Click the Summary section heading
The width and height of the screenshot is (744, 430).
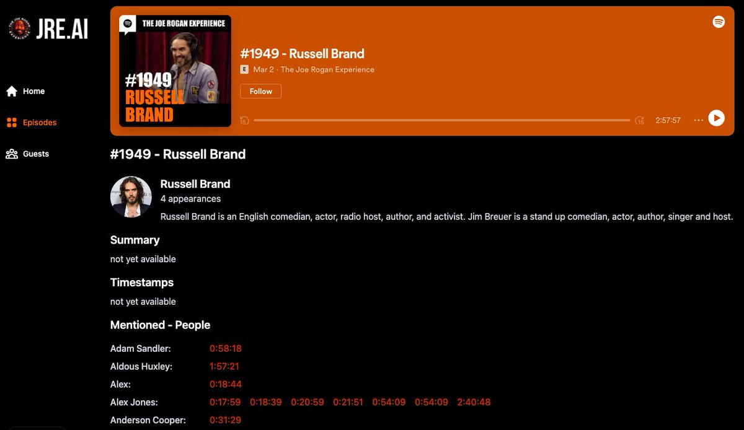tap(135, 240)
